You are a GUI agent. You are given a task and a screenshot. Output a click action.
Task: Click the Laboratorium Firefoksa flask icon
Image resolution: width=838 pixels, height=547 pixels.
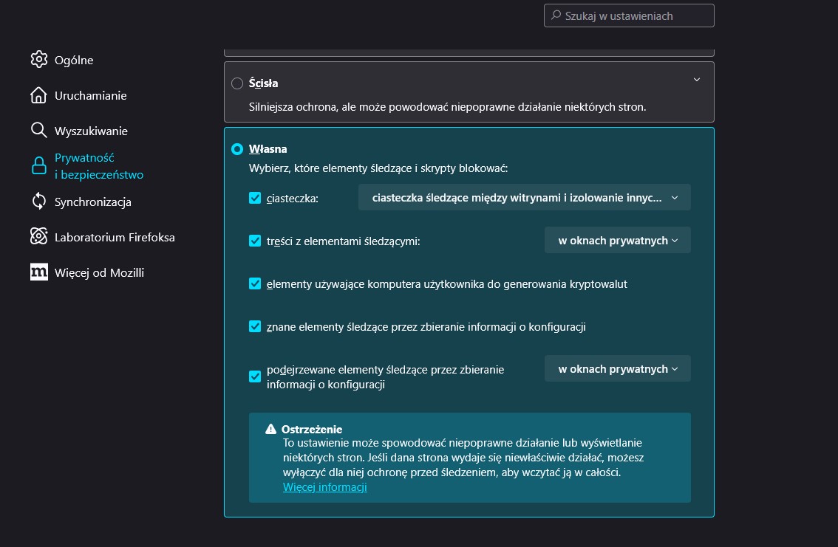39,237
